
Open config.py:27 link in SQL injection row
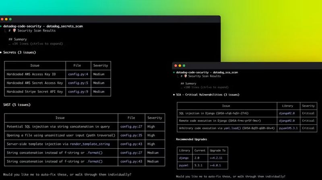131,127
